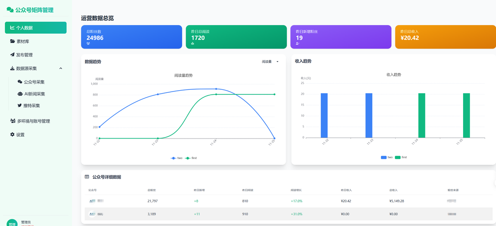
Task: Click the robot icon beside AI新闻采集
Action: [x=20, y=94]
